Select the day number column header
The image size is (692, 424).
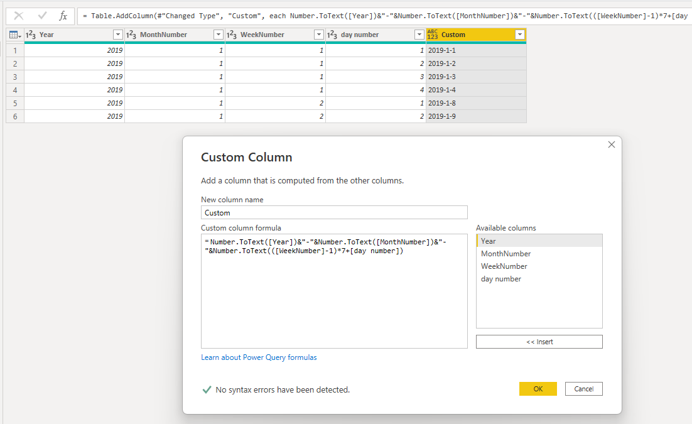(376, 35)
